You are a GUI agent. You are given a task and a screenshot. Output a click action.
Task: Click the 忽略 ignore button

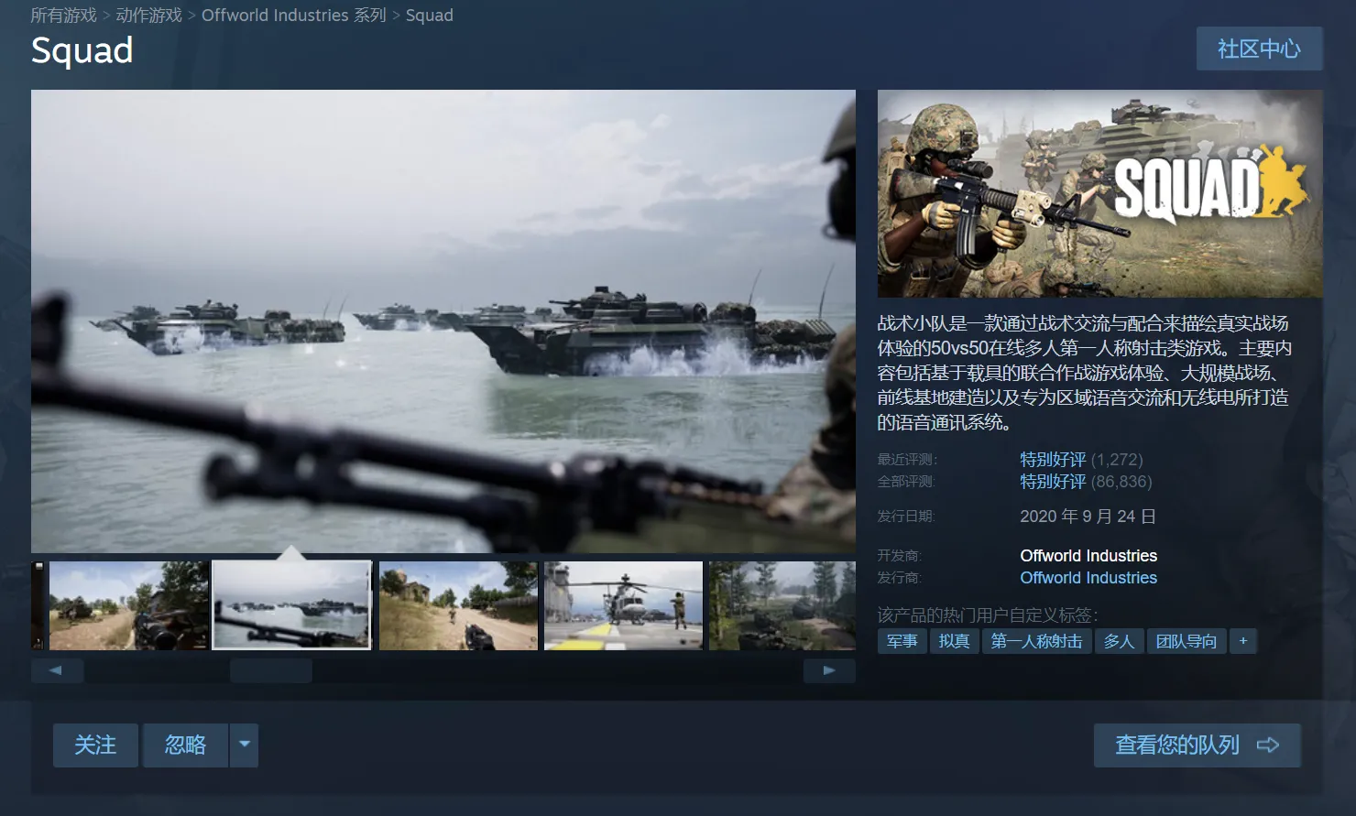[x=185, y=745]
